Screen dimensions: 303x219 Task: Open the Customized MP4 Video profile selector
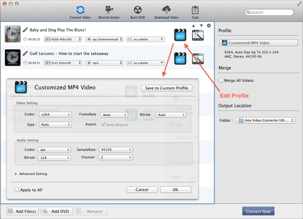[x=259, y=43]
